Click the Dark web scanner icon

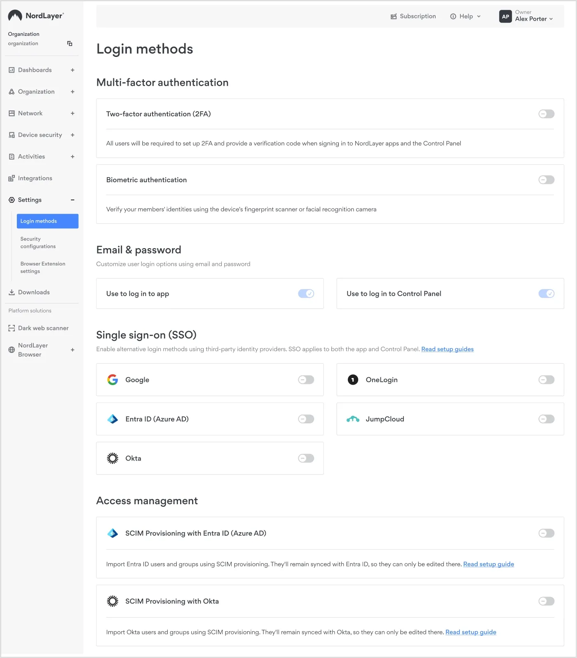tap(12, 328)
